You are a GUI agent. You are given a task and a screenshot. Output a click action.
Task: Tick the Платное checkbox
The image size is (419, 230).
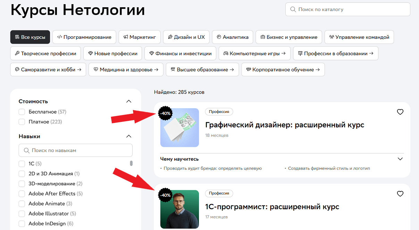[22, 122]
